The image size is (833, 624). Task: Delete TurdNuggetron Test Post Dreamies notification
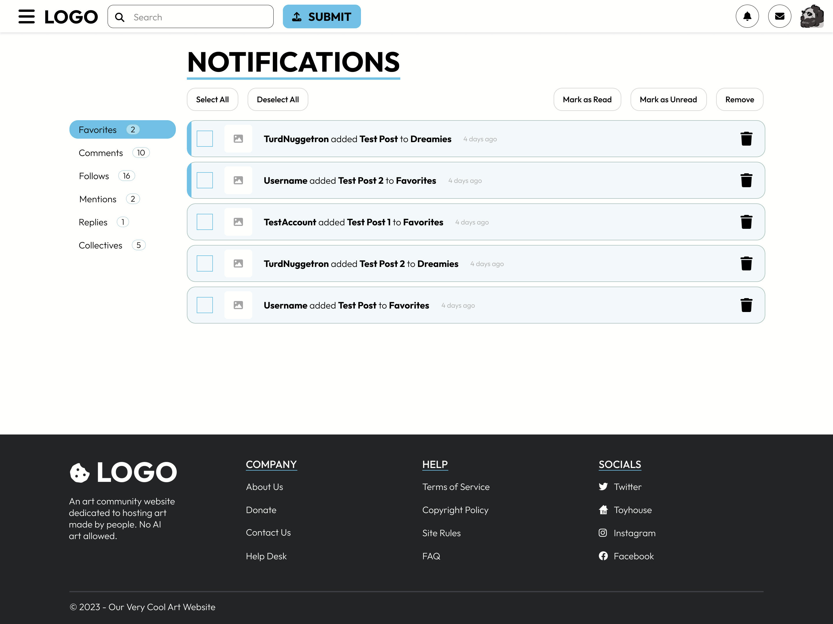[746, 139]
